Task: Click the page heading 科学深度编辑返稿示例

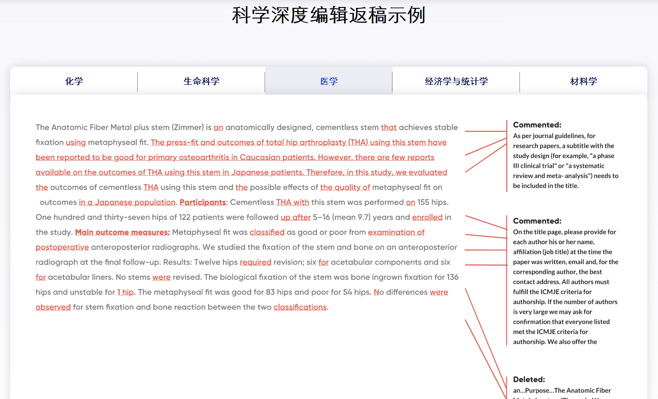Action: [x=329, y=15]
